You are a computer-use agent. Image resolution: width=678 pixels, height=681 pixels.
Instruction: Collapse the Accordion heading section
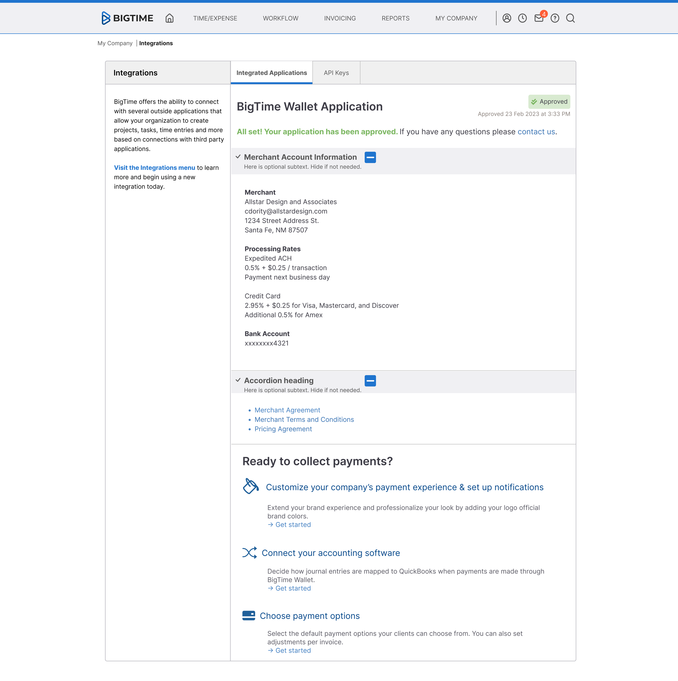tap(370, 380)
